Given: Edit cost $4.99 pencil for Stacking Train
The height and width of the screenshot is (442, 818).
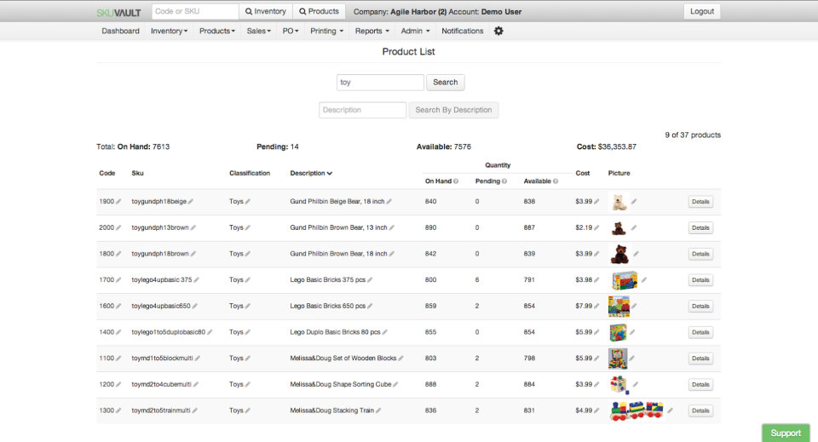Looking at the screenshot, I should point(596,410).
